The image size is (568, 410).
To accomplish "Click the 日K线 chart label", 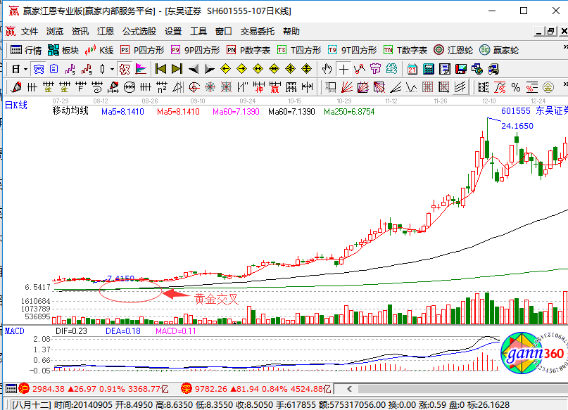I will coord(16,105).
